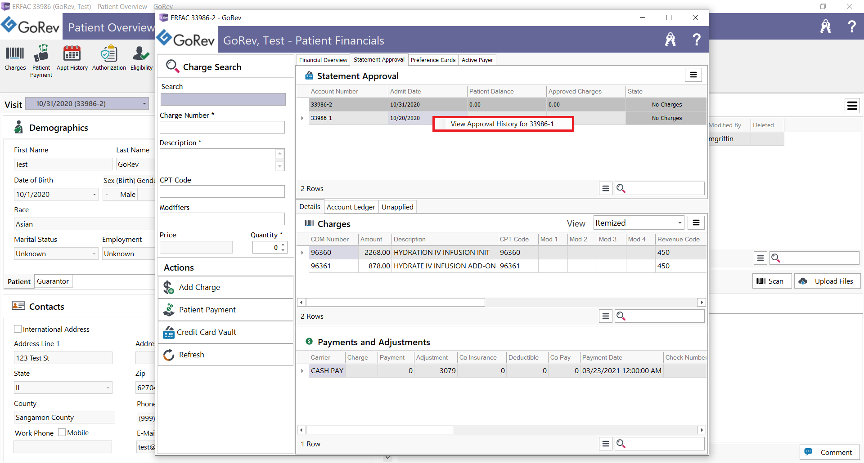Image resolution: width=864 pixels, height=463 pixels.
Task: Increase the Quantity stepper value
Action: click(x=283, y=245)
